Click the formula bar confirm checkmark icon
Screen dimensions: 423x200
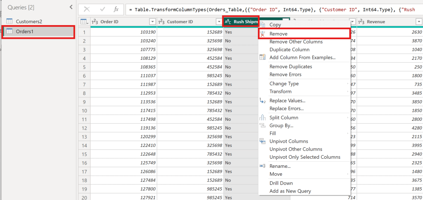[102, 9]
